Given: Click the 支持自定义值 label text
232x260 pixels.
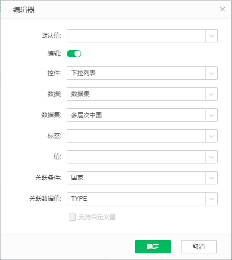Looking at the screenshot, I should click(97, 217).
